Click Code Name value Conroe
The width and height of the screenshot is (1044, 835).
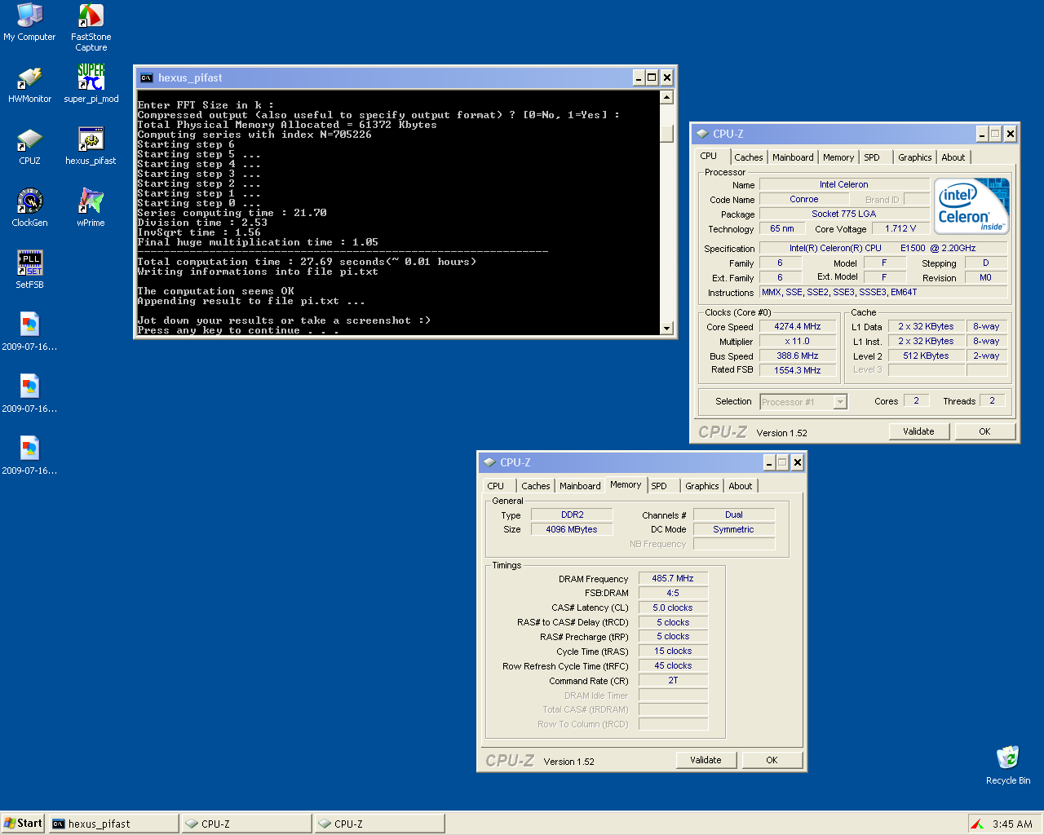pyautogui.click(x=804, y=199)
